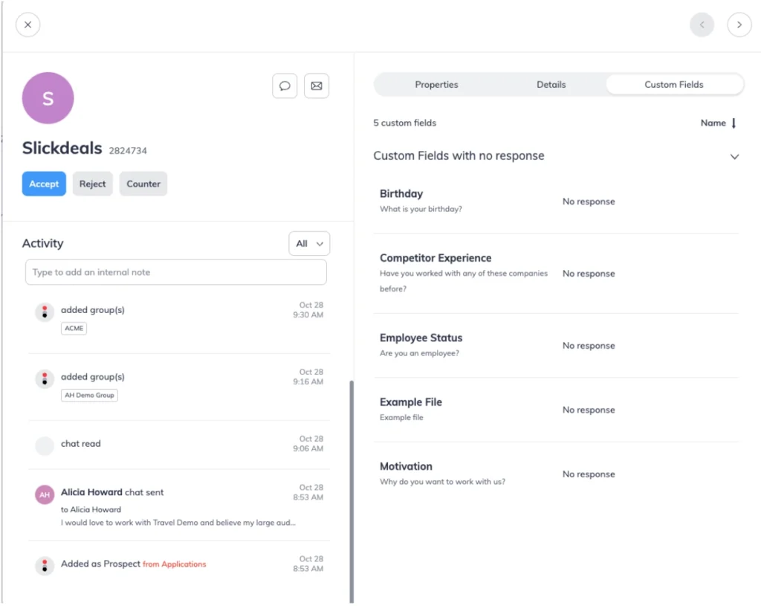761x606 pixels.
Task: Sort custom fields using the Name sort arrow
Action: 733,123
